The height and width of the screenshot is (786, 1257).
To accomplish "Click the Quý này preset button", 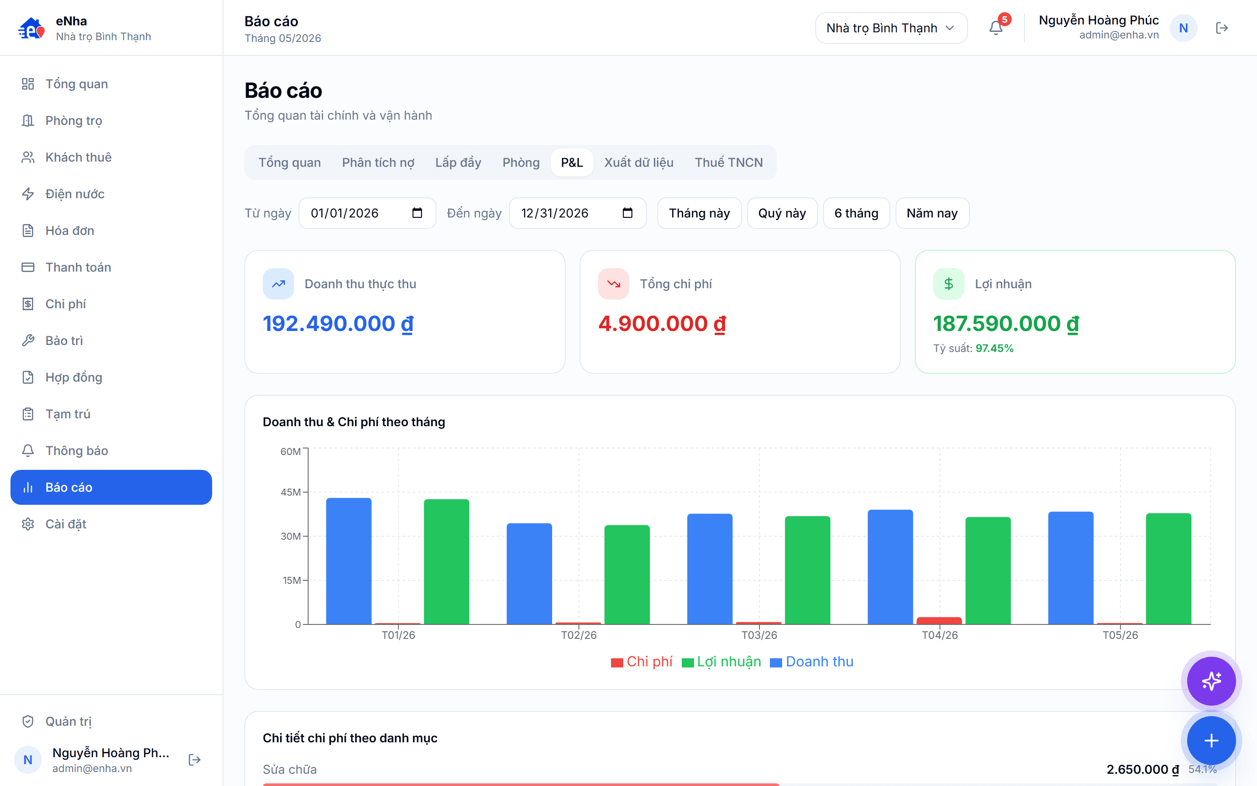I will pos(782,213).
